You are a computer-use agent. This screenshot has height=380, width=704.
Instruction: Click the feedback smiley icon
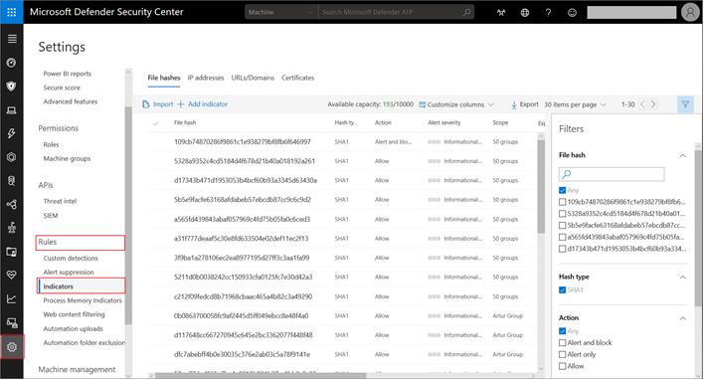tap(572, 13)
